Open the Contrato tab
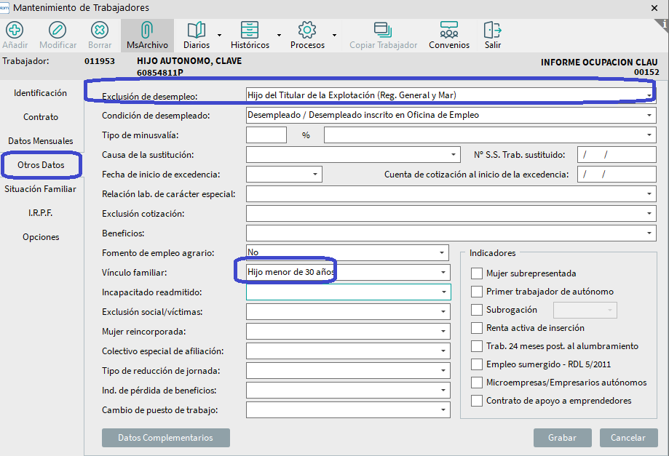This screenshot has height=456, width=669. (x=41, y=117)
